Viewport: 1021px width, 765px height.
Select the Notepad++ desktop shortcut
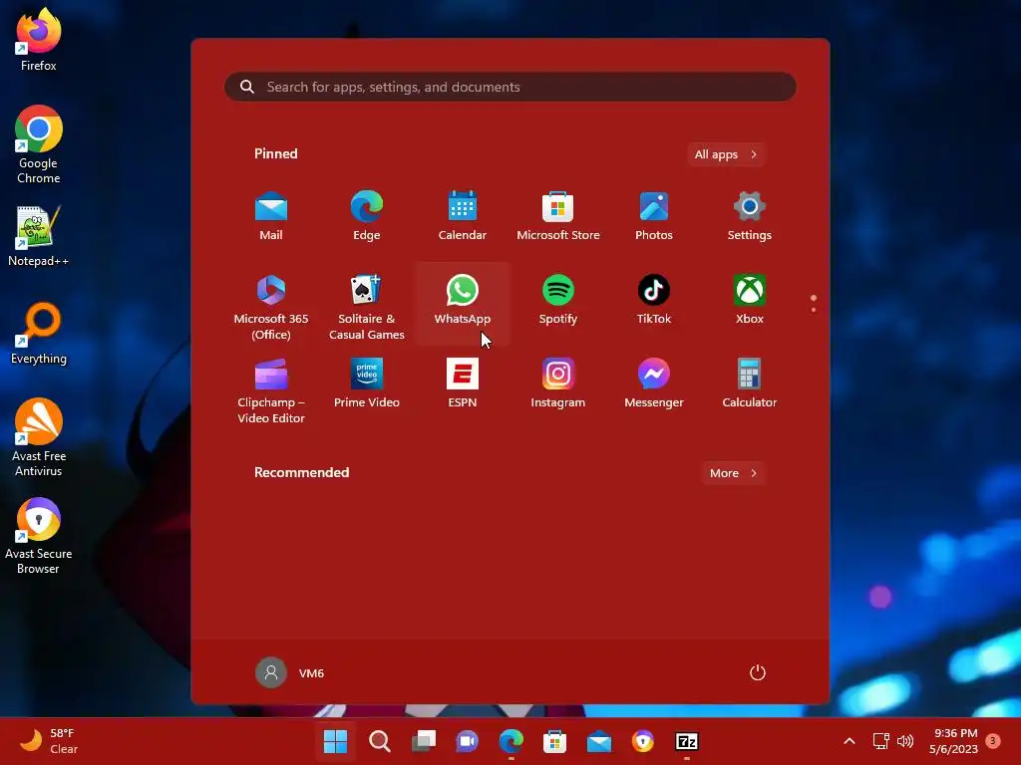coord(39,235)
